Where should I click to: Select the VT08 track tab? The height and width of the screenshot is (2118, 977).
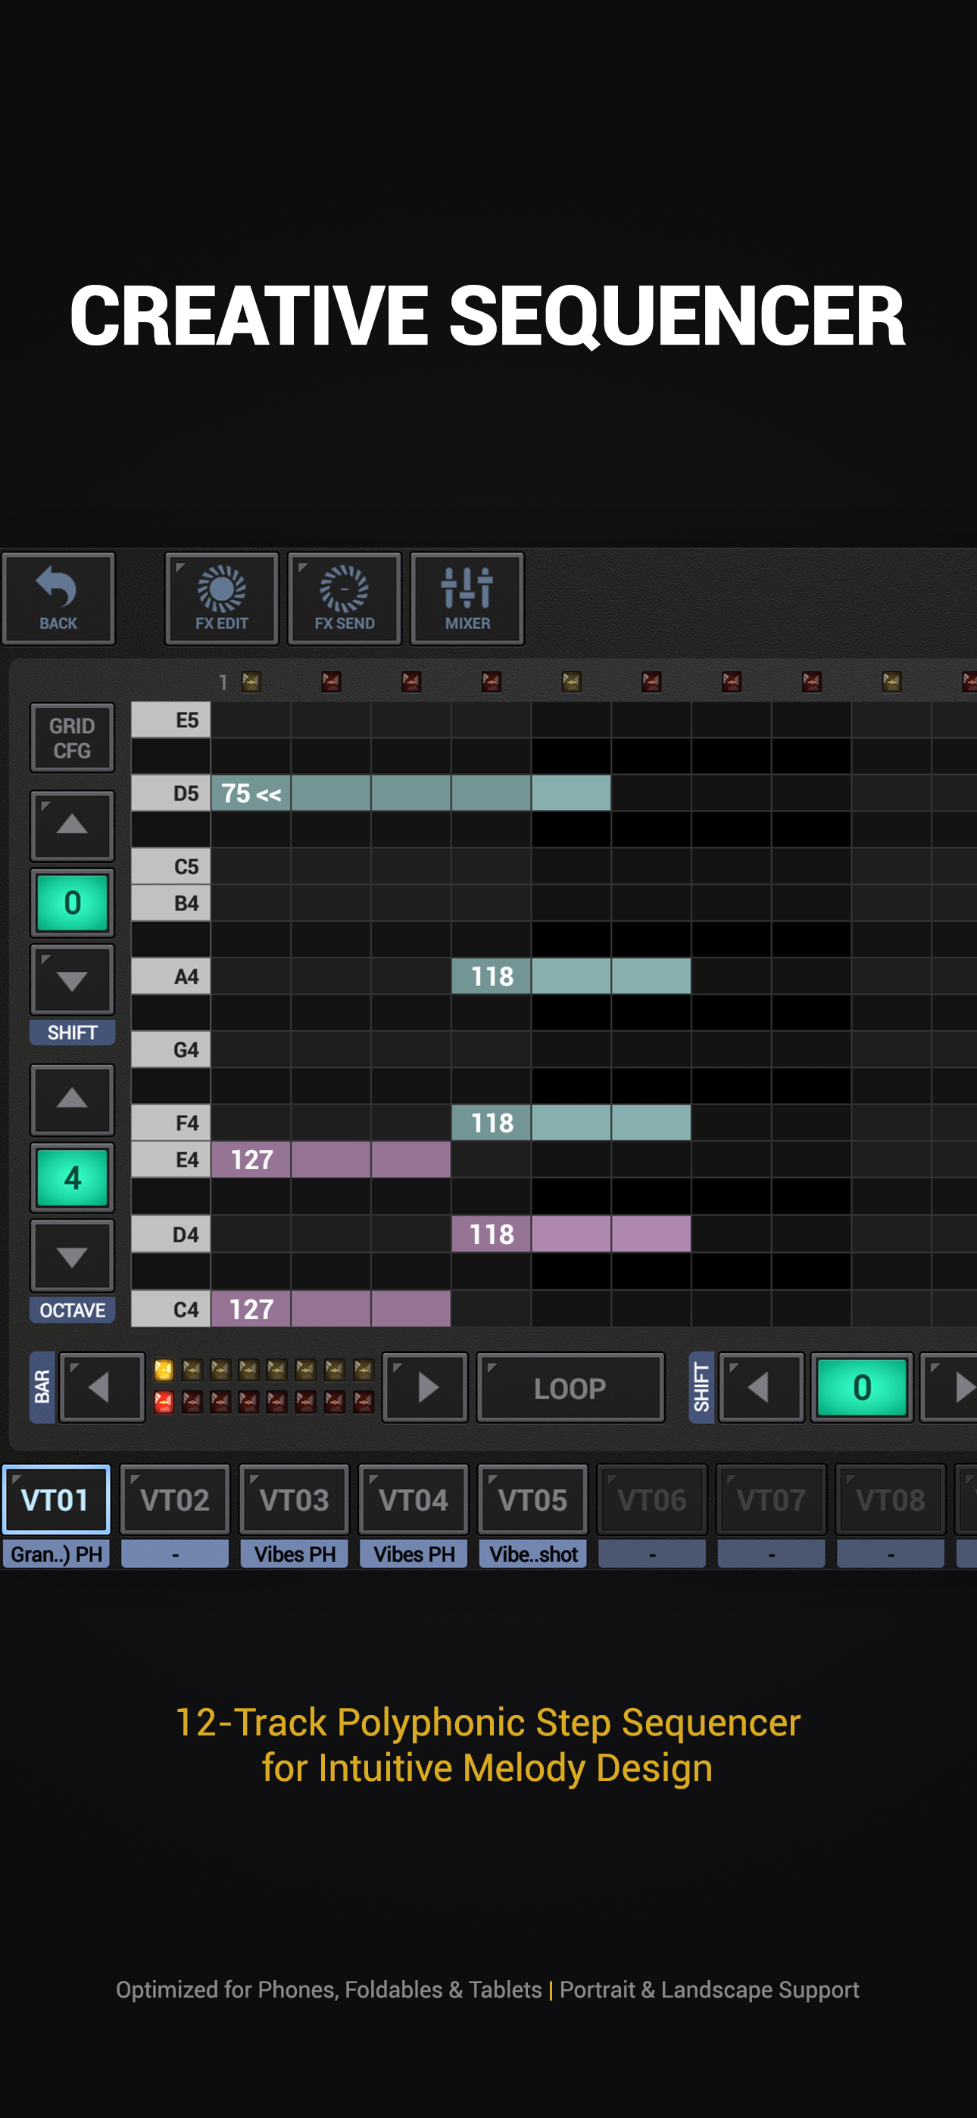point(891,1499)
